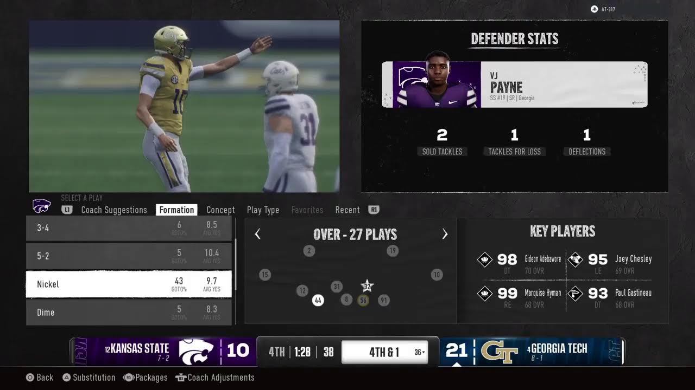695x390 pixels.
Task: Open Packages option
Action: coord(146,378)
